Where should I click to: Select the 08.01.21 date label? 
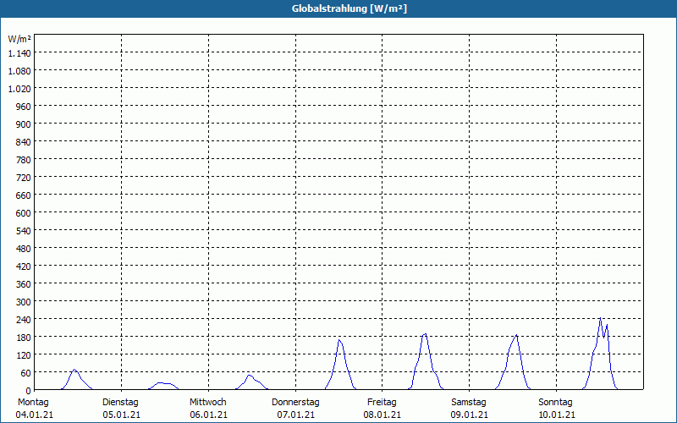click(x=383, y=415)
